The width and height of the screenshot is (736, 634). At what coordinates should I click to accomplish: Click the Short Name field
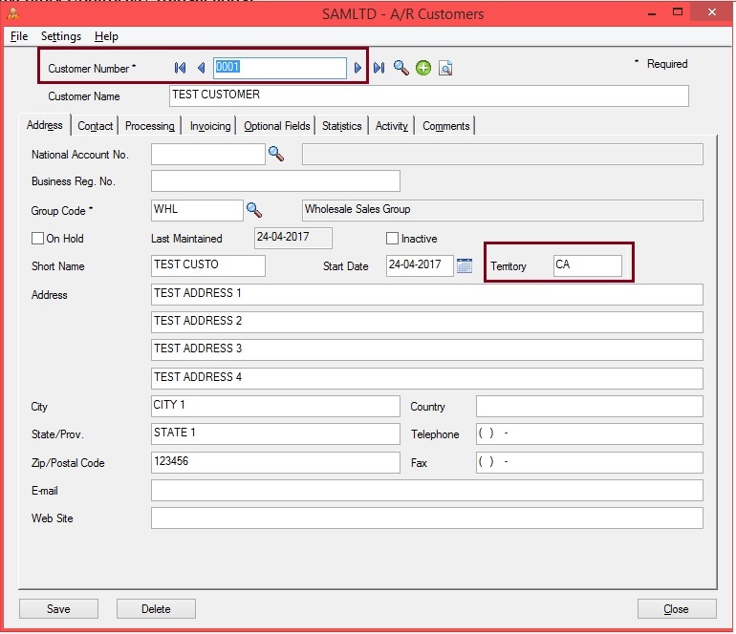[x=208, y=265]
